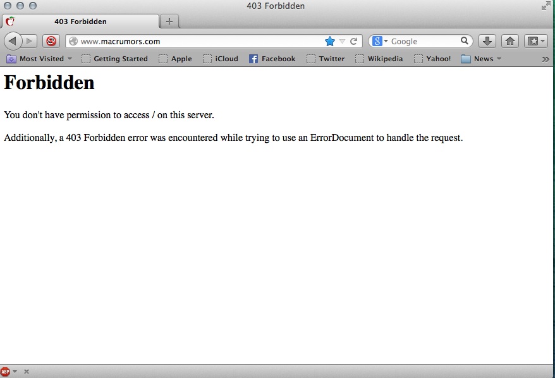Close the add-on bar with the X
This screenshot has width=555, height=378.
(x=26, y=372)
